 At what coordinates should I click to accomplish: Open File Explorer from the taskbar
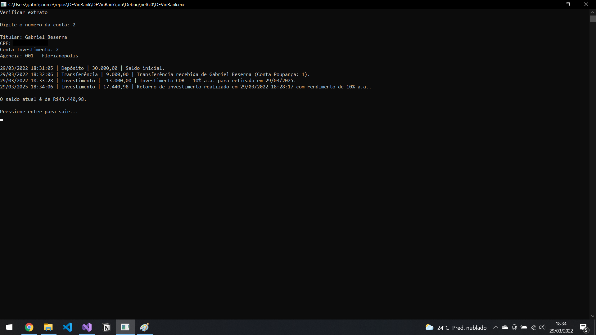click(48, 327)
